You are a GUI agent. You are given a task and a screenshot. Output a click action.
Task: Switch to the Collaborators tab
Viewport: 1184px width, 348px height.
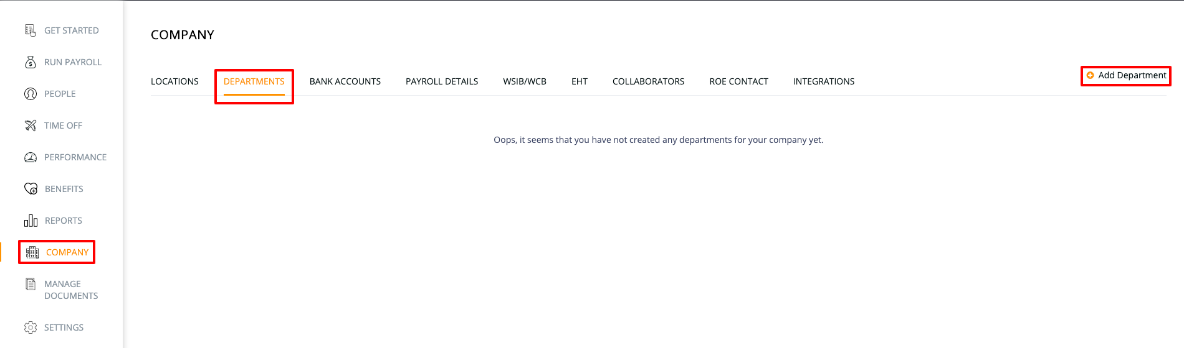pos(648,81)
